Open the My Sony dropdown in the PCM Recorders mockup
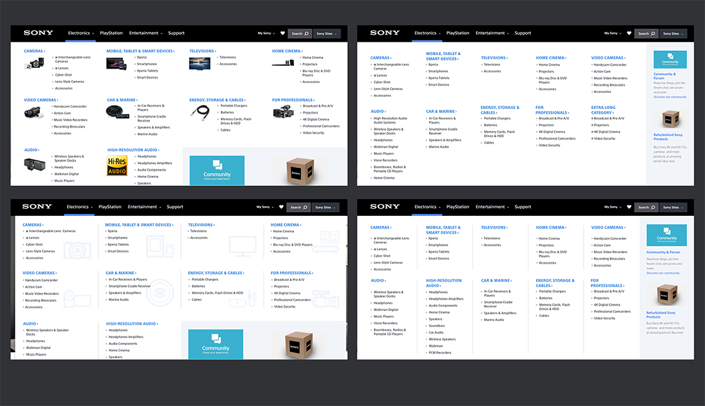Screen dimensions: 705x406 click(613, 207)
